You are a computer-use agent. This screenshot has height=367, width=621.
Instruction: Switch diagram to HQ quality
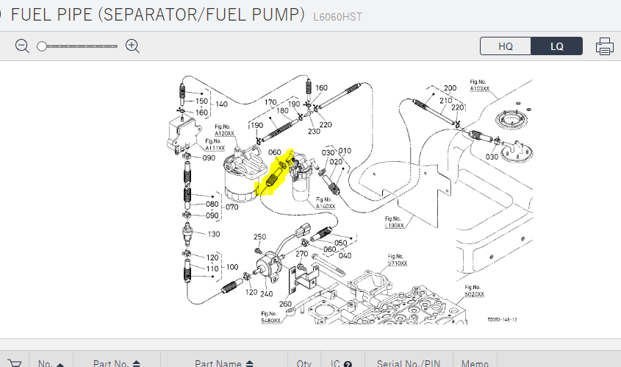coord(506,46)
